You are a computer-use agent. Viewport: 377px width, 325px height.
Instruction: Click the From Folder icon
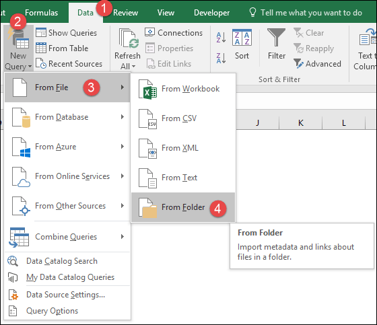(x=147, y=208)
